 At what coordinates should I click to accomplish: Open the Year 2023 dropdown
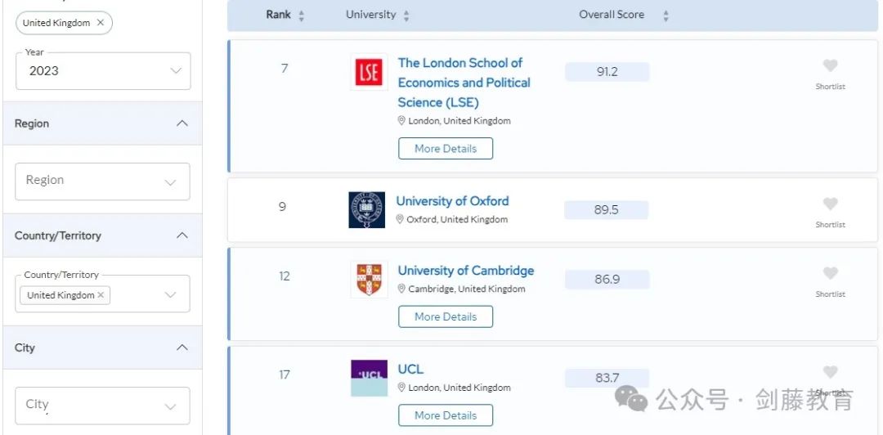pyautogui.click(x=103, y=71)
